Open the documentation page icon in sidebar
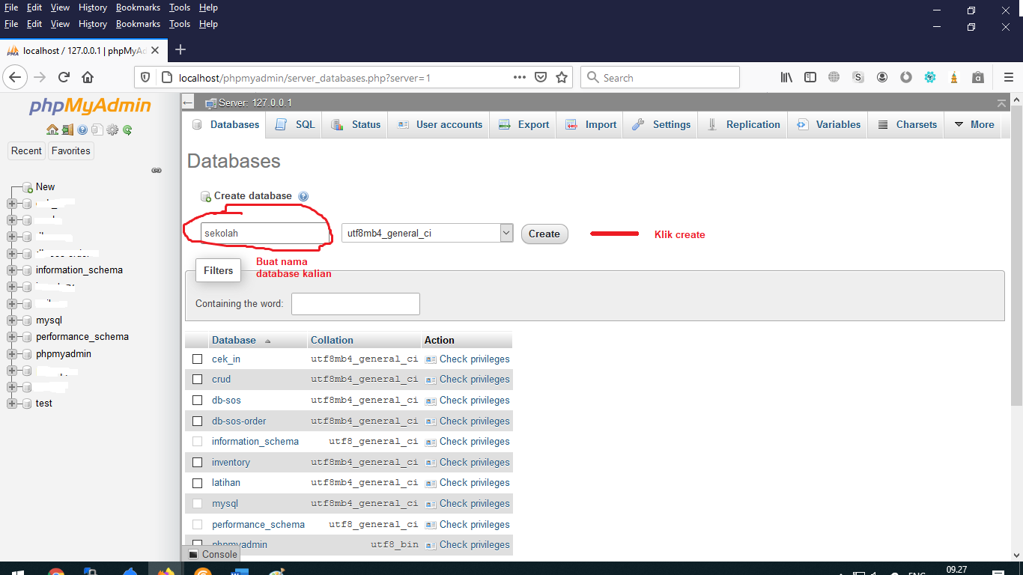This screenshot has width=1023, height=575. pyautogui.click(x=97, y=129)
